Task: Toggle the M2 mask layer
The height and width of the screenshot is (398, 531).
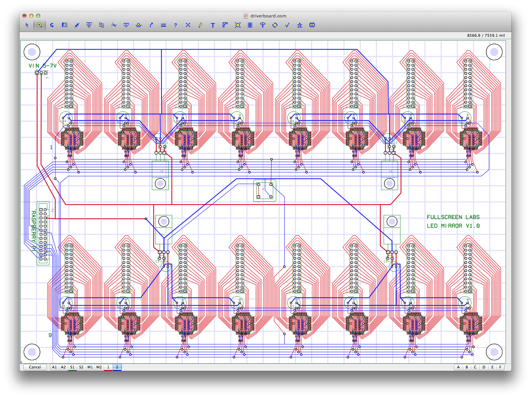Action: (99, 367)
